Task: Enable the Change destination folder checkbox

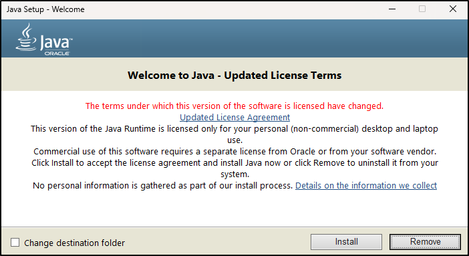Action: tap(15, 242)
